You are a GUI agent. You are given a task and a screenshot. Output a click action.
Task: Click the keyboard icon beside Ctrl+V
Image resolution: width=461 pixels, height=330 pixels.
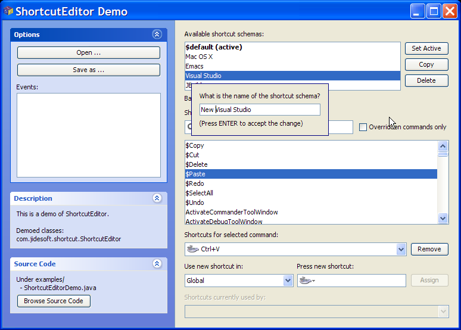pyautogui.click(x=192, y=249)
